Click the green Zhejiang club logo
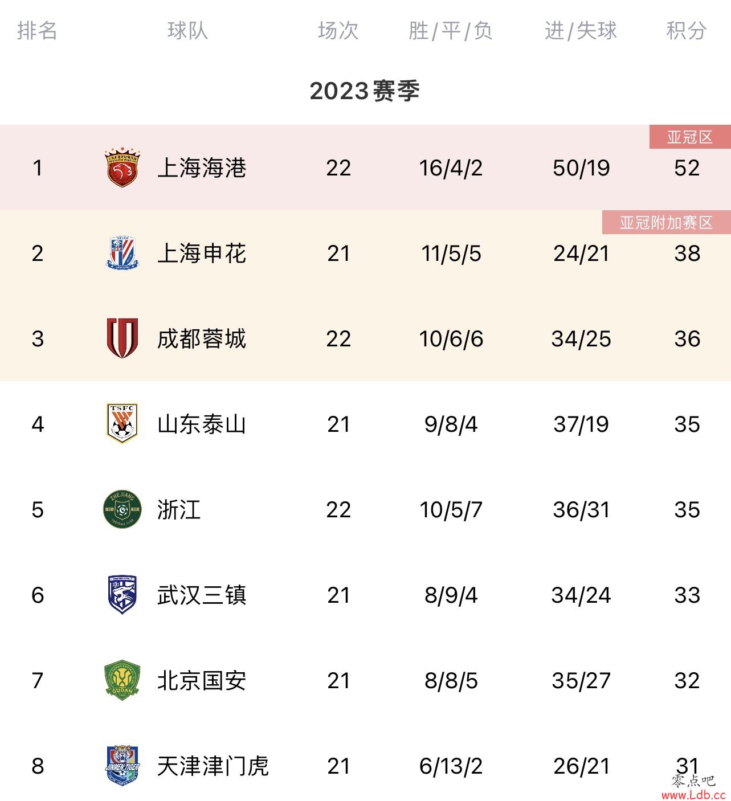The image size is (731, 801). tap(122, 509)
